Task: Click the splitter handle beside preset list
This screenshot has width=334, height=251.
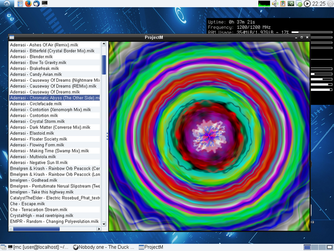Action: point(107,136)
